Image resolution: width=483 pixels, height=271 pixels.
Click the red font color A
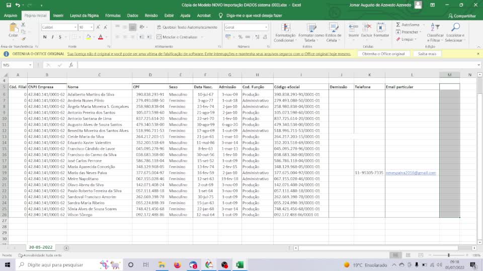pos(101,37)
